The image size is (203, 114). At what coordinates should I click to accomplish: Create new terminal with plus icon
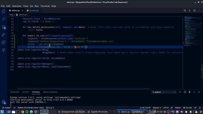[180, 92]
